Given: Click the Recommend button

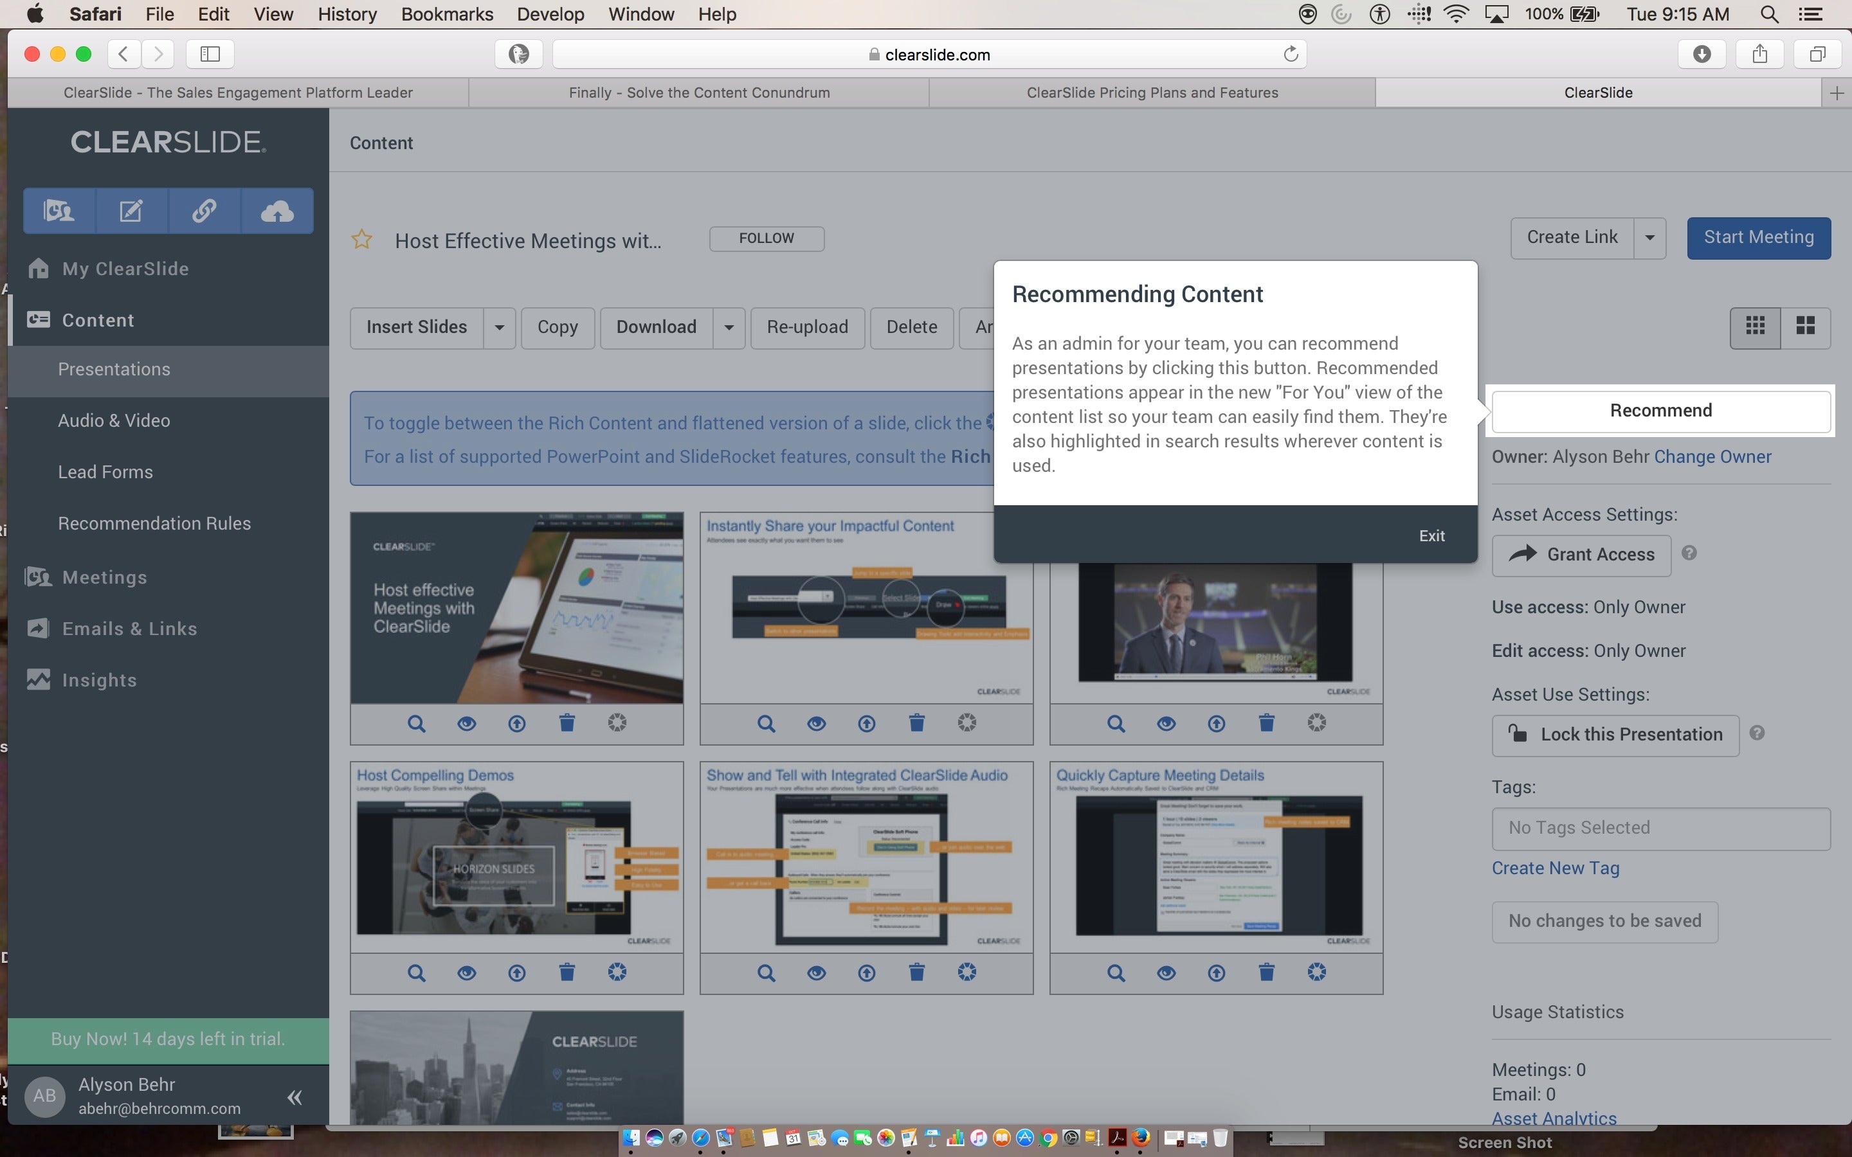Looking at the screenshot, I should (x=1660, y=411).
